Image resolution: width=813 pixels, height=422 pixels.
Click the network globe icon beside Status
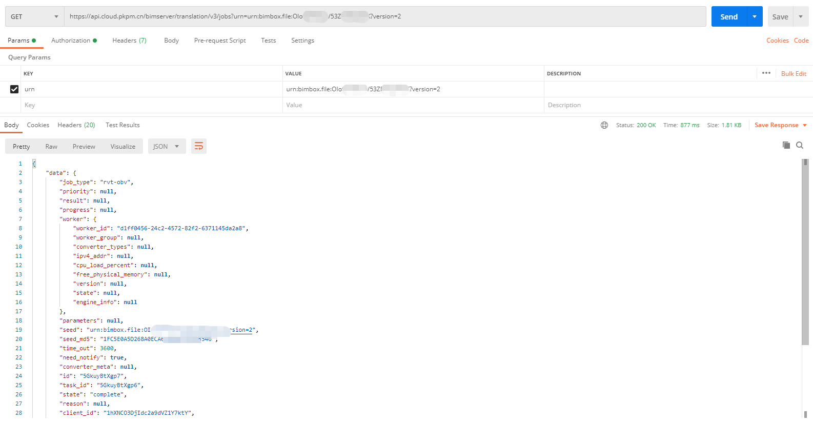[x=604, y=125]
